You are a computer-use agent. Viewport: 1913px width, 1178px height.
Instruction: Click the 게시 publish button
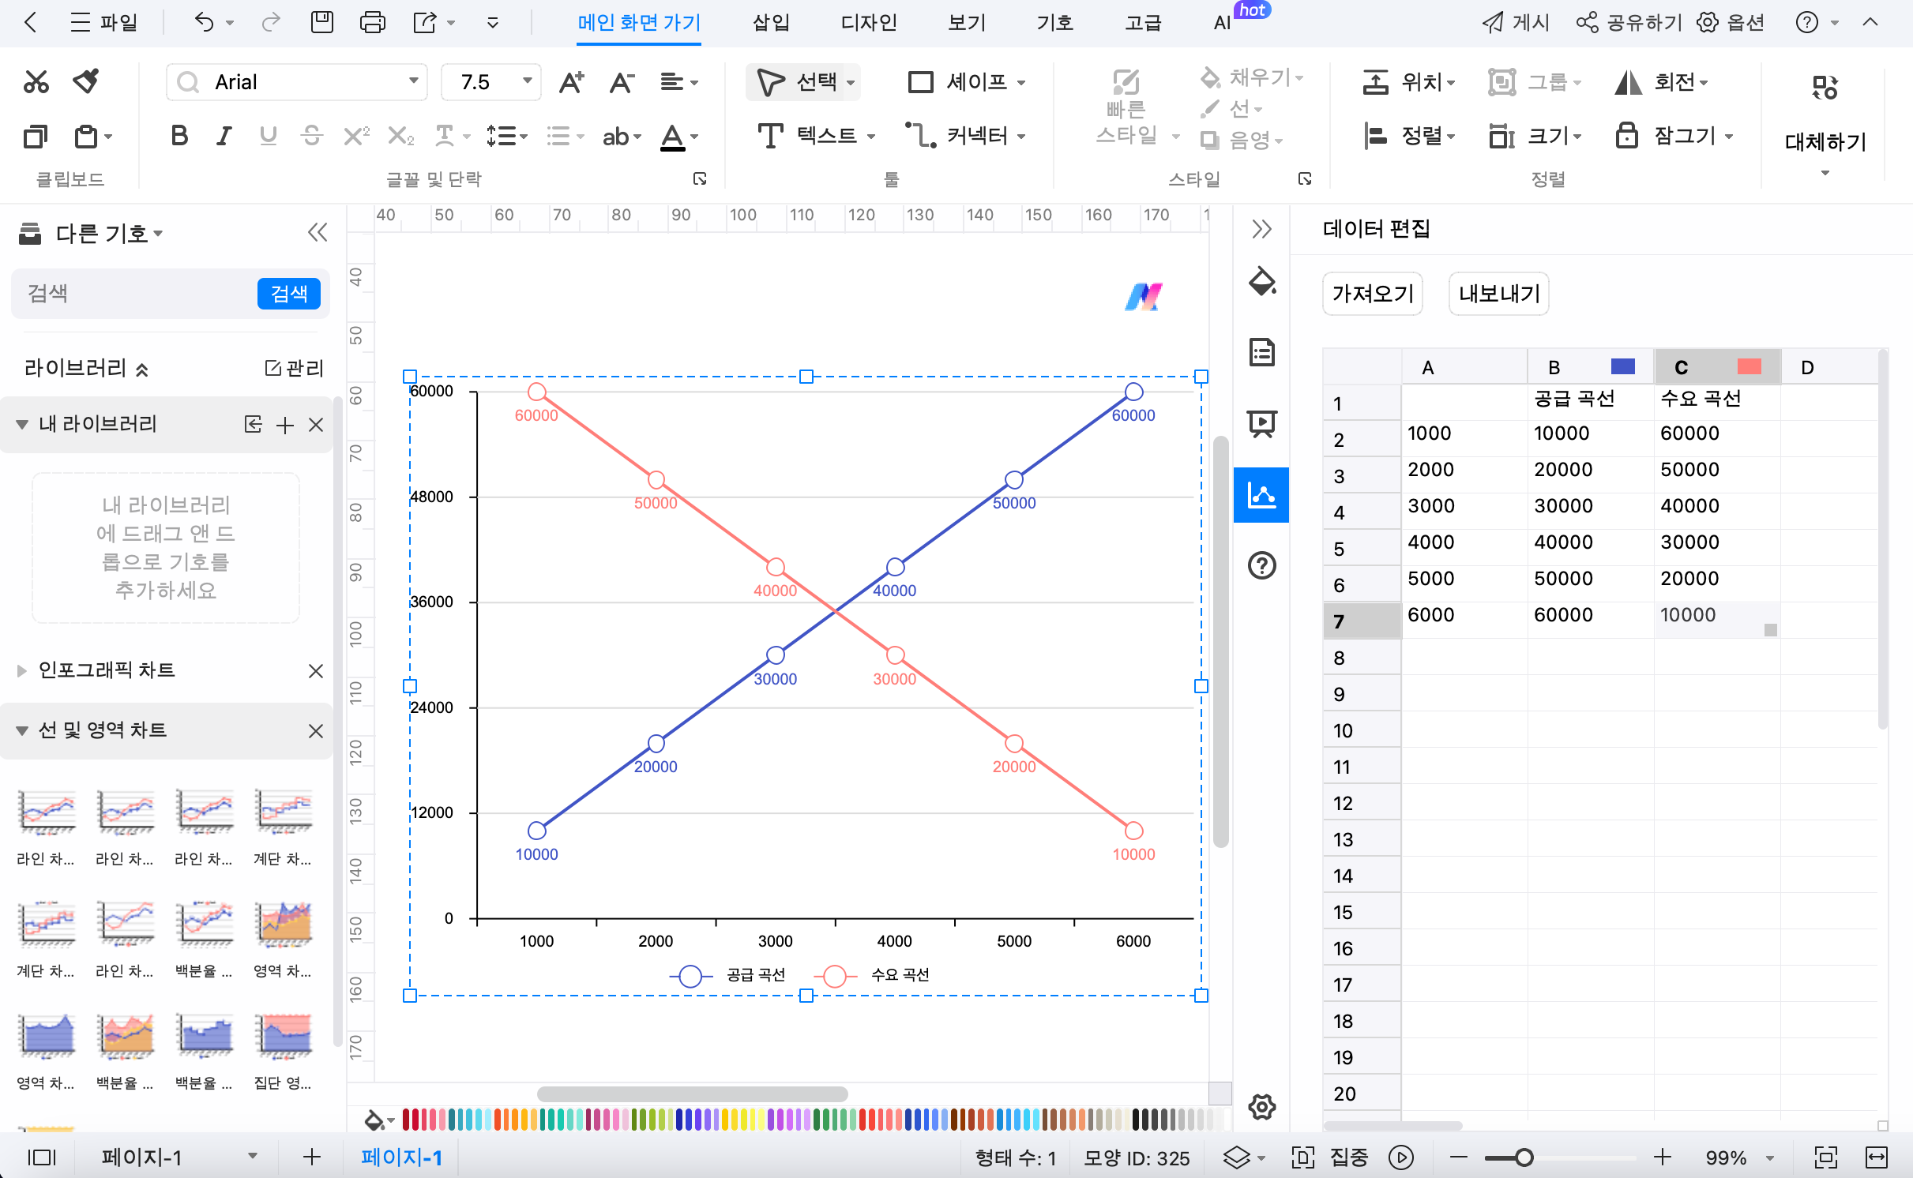coord(1516,22)
